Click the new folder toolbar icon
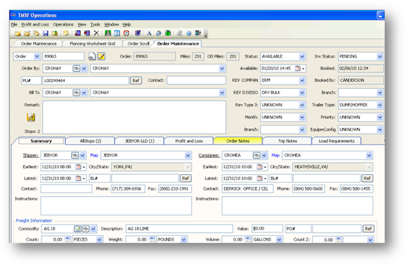407x267 pixels. pyautogui.click(x=18, y=33)
